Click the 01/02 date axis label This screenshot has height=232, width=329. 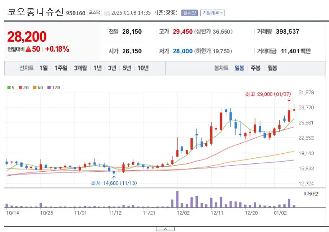point(280,213)
